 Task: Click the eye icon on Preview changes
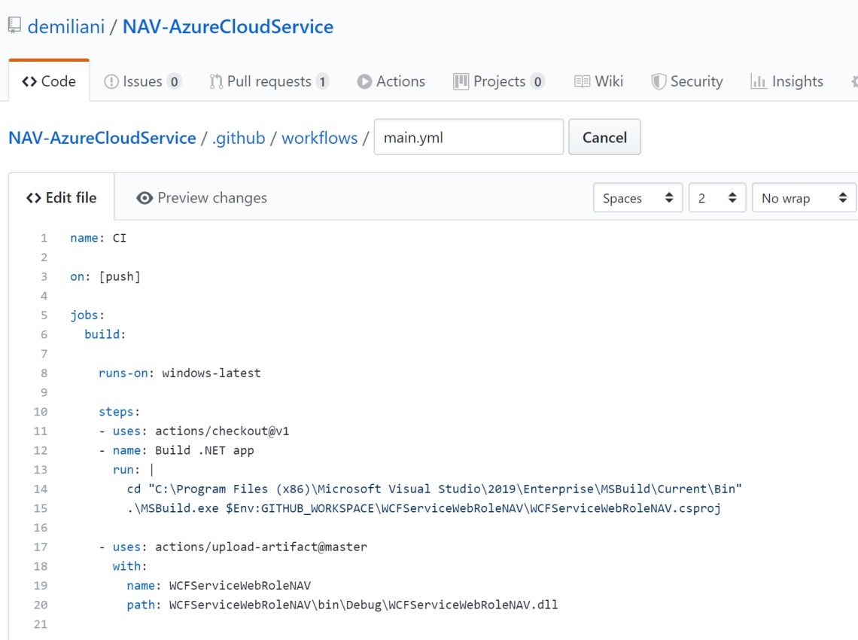coord(143,197)
